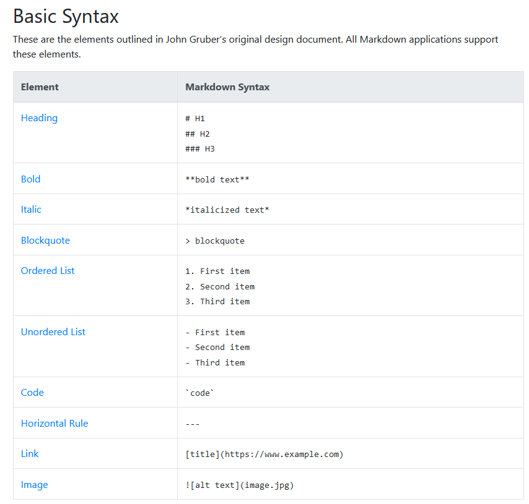Screen dimensions: 529x504
Task: Open the Heading element link
Action: pyautogui.click(x=39, y=118)
